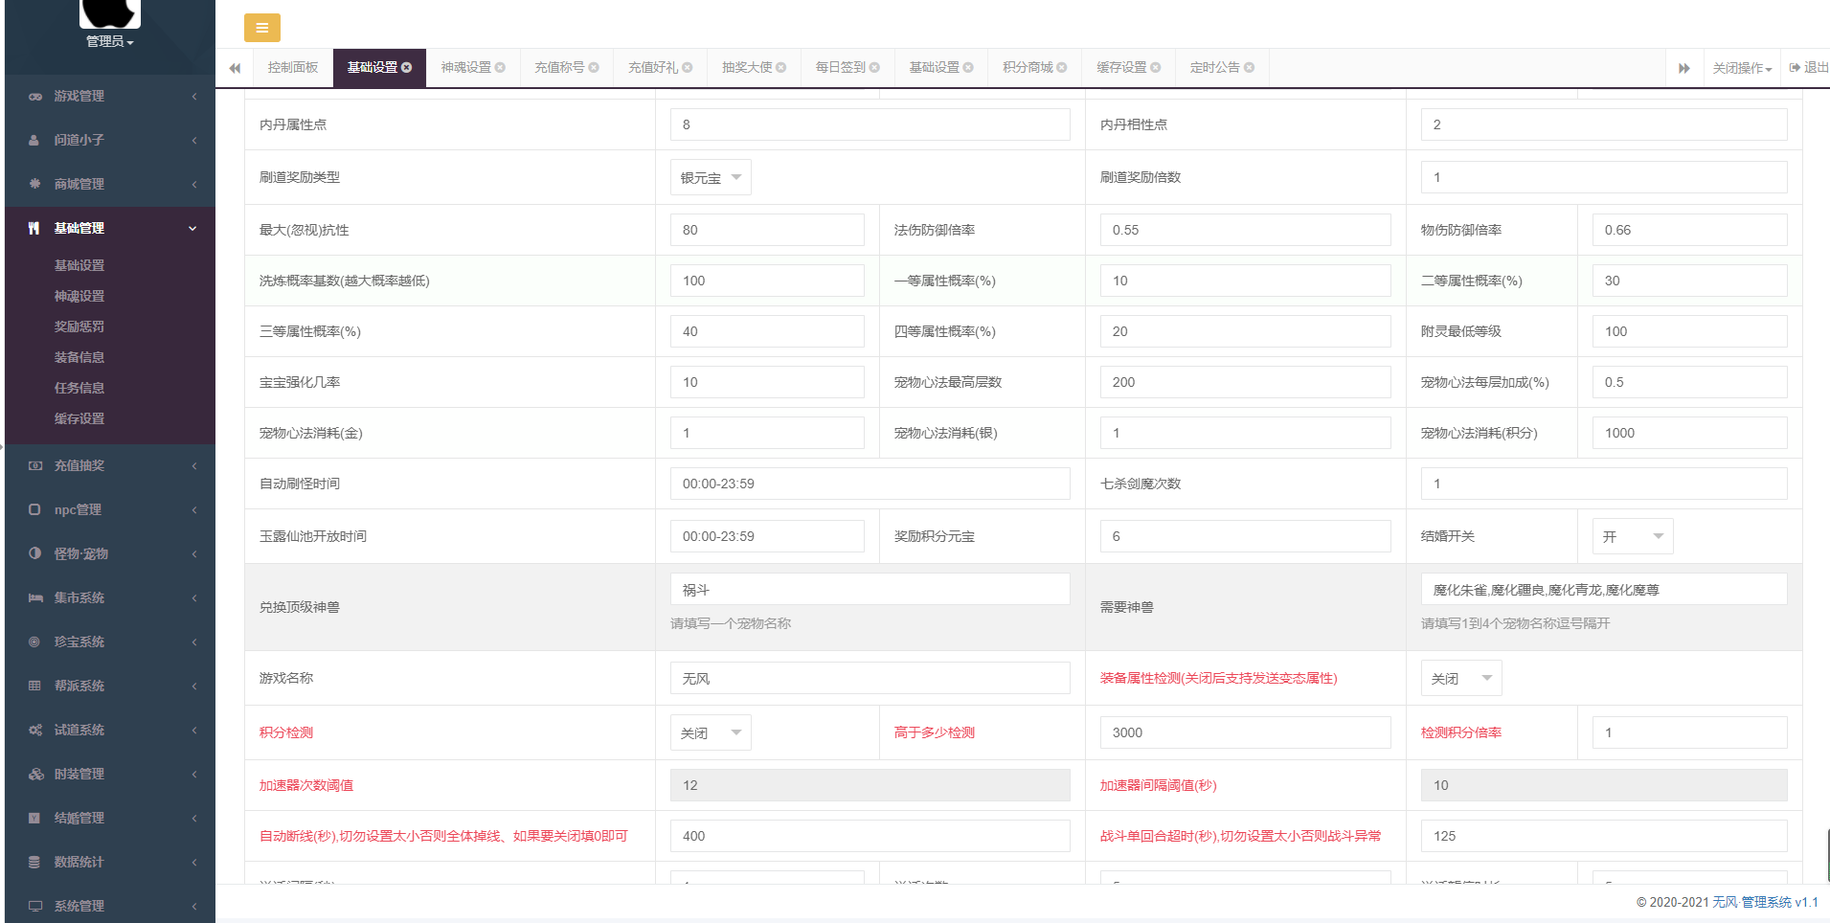This screenshot has height=923, width=1830.
Task: Click the circle icon beside 珍宝系统
Action: pyautogui.click(x=34, y=642)
